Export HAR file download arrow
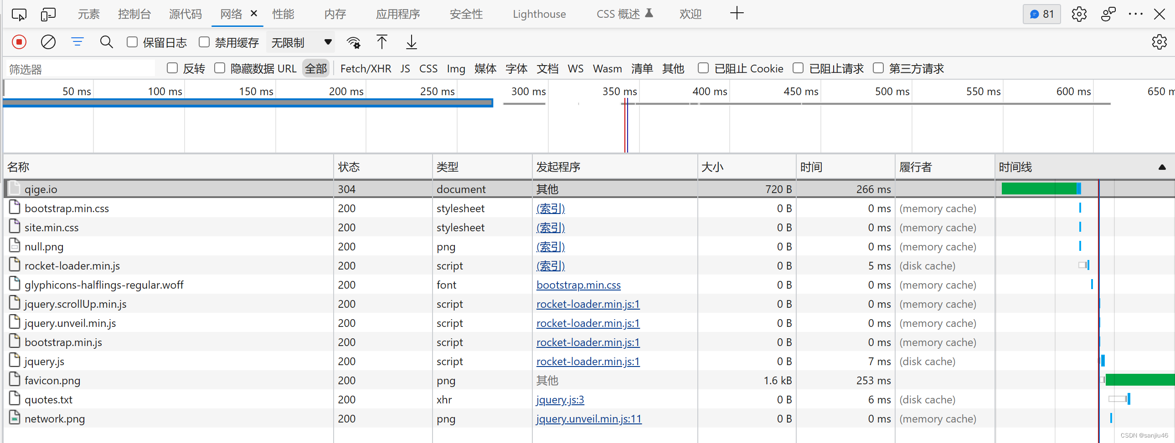This screenshot has height=443, width=1175. (x=412, y=42)
